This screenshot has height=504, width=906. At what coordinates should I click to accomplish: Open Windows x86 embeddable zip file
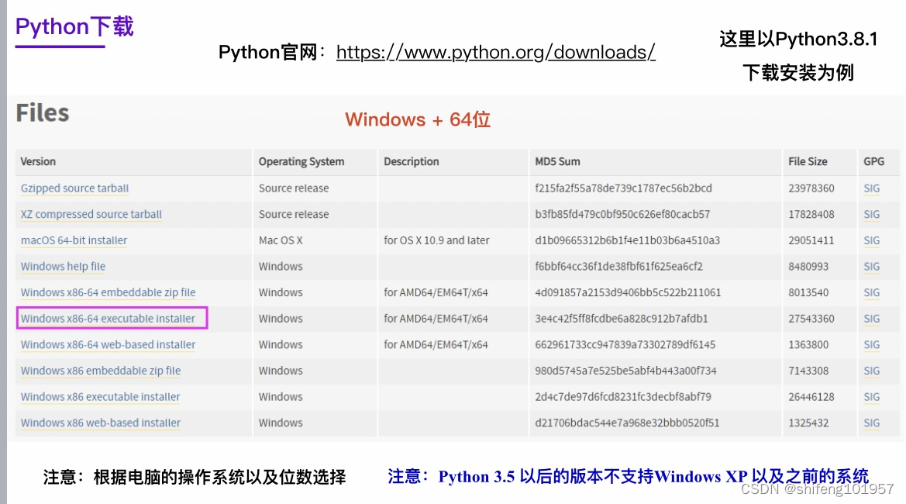101,371
